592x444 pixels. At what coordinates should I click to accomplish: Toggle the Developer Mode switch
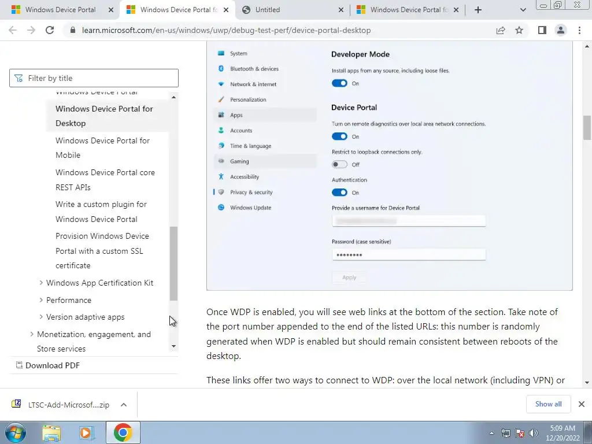[x=339, y=83]
